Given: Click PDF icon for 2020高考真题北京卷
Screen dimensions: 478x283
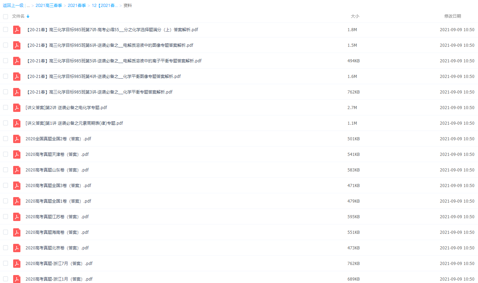Looking at the screenshot, I should pos(17,248).
